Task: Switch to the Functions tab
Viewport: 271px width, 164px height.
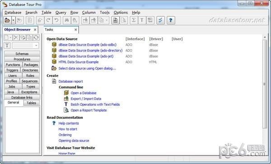Action: (13, 65)
